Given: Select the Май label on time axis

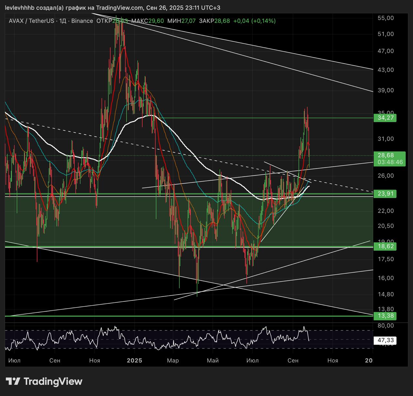Looking at the screenshot, I should 213,360.
